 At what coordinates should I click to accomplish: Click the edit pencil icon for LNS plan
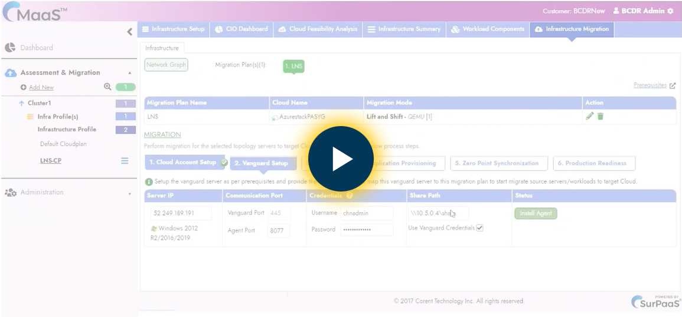click(x=589, y=117)
